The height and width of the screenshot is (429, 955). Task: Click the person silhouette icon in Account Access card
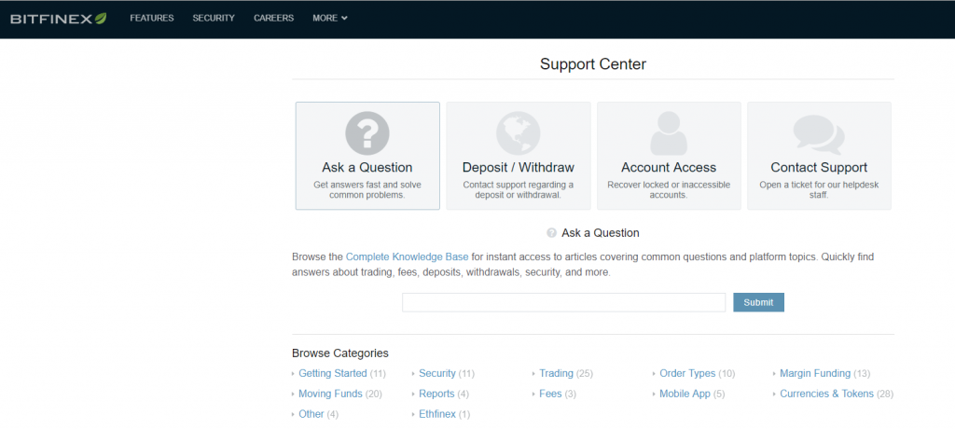click(669, 133)
